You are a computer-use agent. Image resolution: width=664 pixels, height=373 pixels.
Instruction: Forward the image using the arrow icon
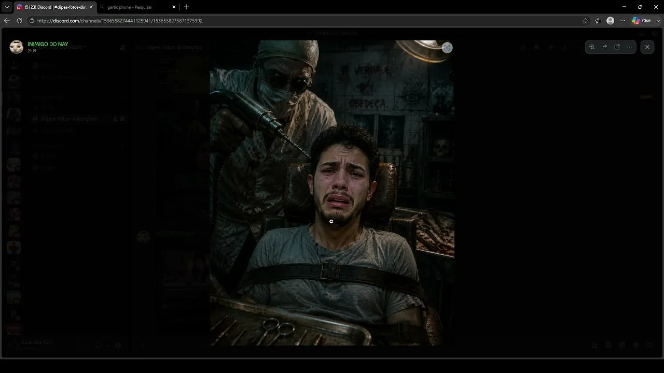point(604,47)
